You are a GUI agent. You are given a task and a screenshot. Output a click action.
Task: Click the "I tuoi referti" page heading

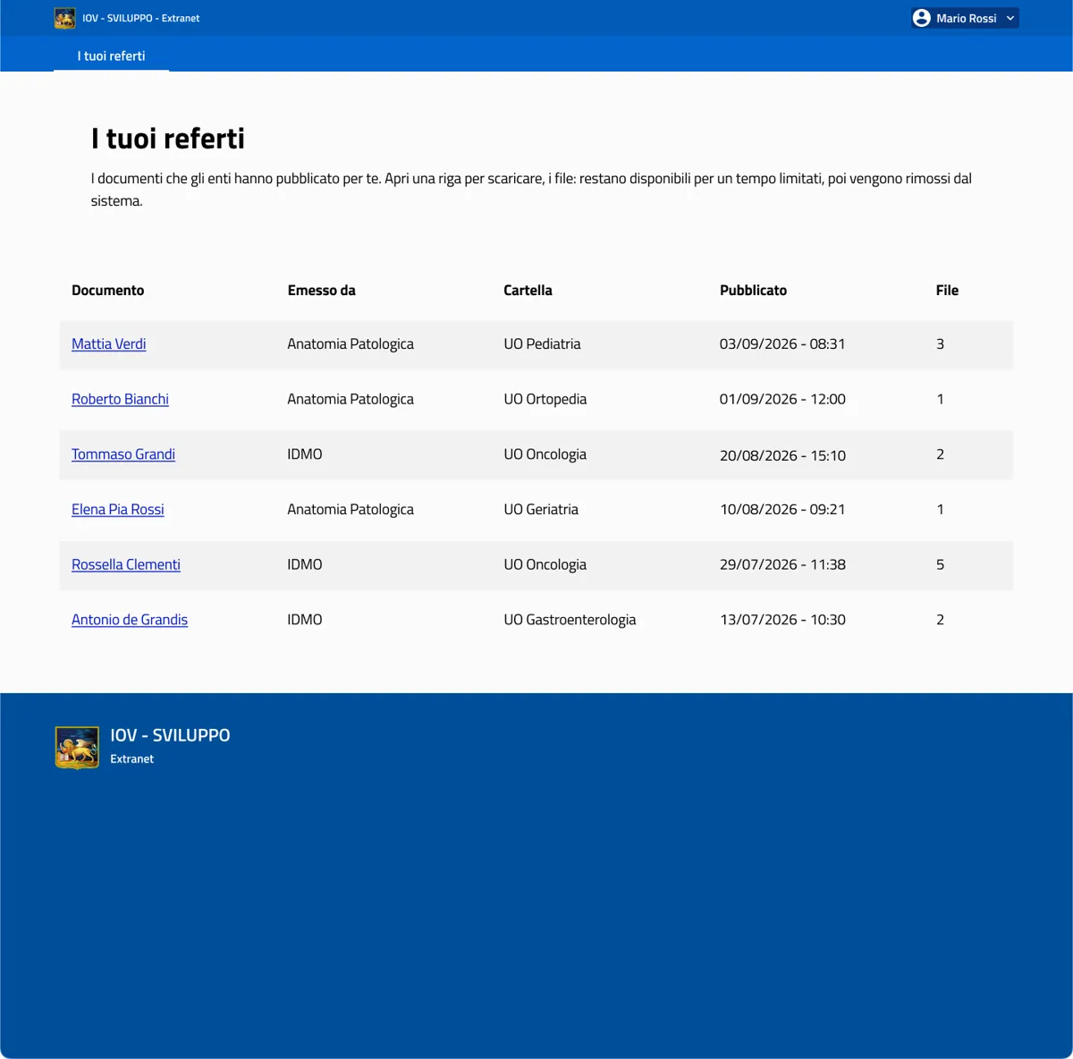[x=168, y=139]
